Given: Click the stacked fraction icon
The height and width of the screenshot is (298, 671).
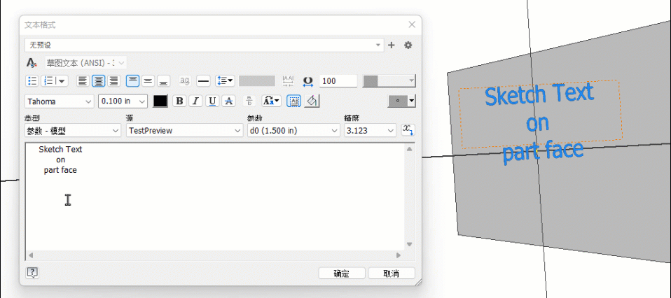Looking at the screenshot, I should (x=249, y=101).
